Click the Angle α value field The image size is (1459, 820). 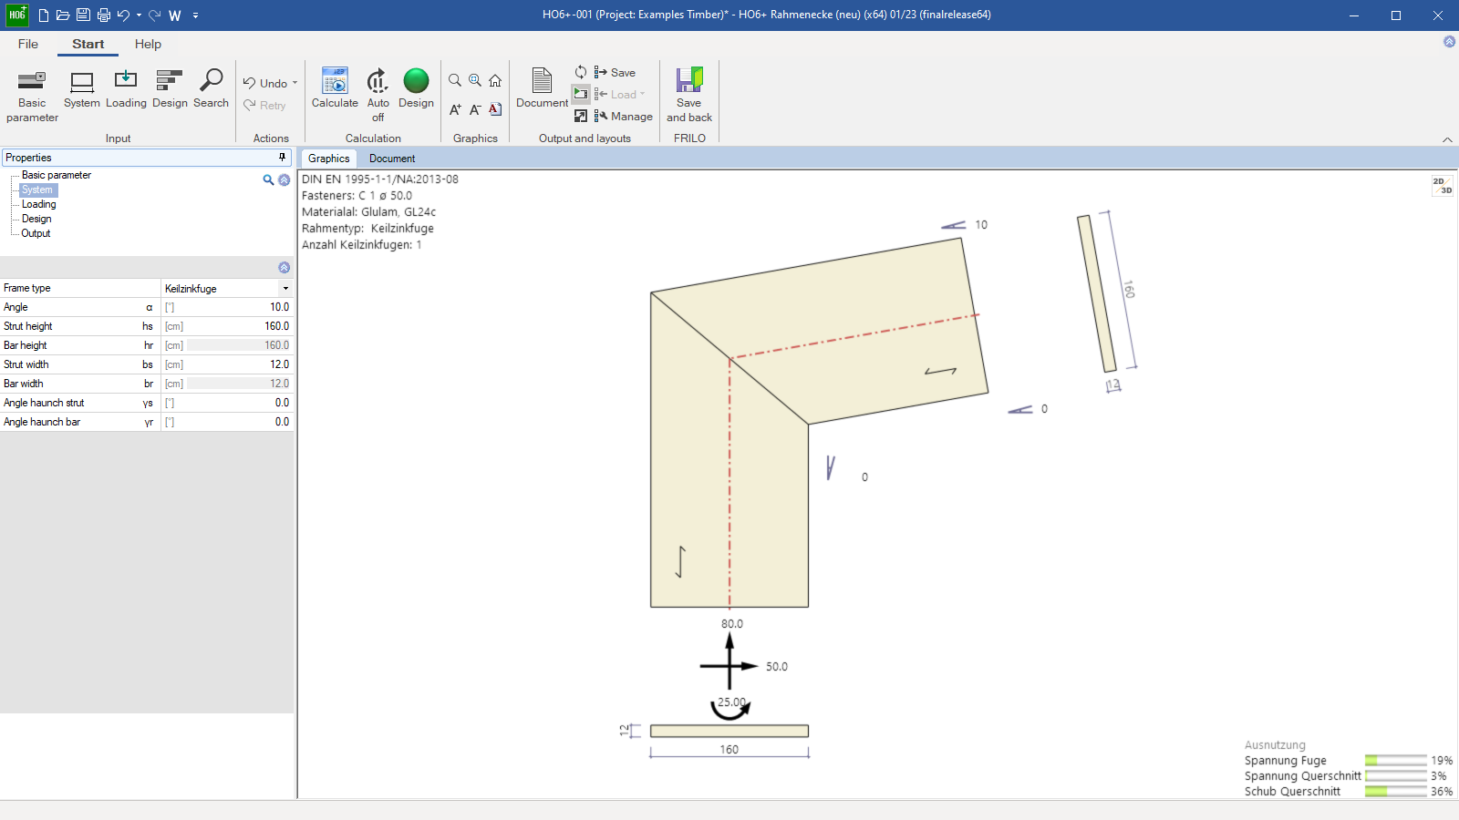point(239,307)
